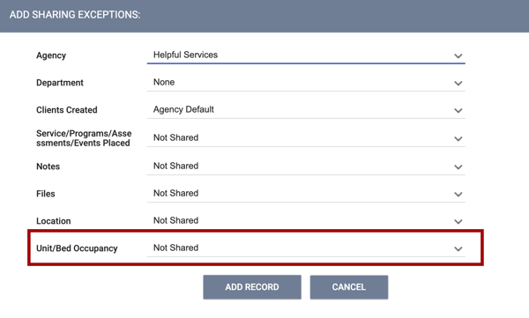Image resolution: width=529 pixels, height=318 pixels.
Task: Click the 'Notes' field label
Action: pos(48,166)
